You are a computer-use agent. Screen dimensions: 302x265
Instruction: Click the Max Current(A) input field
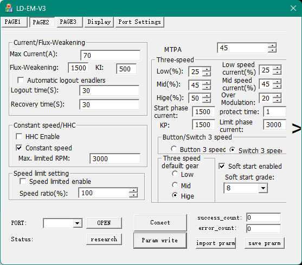[110, 55]
